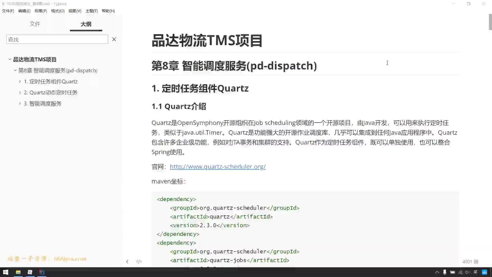Open the 帮助(H) menu
The height and width of the screenshot is (277, 492).
(x=108, y=11)
